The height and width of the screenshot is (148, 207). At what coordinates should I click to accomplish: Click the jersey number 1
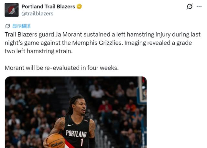82,142
